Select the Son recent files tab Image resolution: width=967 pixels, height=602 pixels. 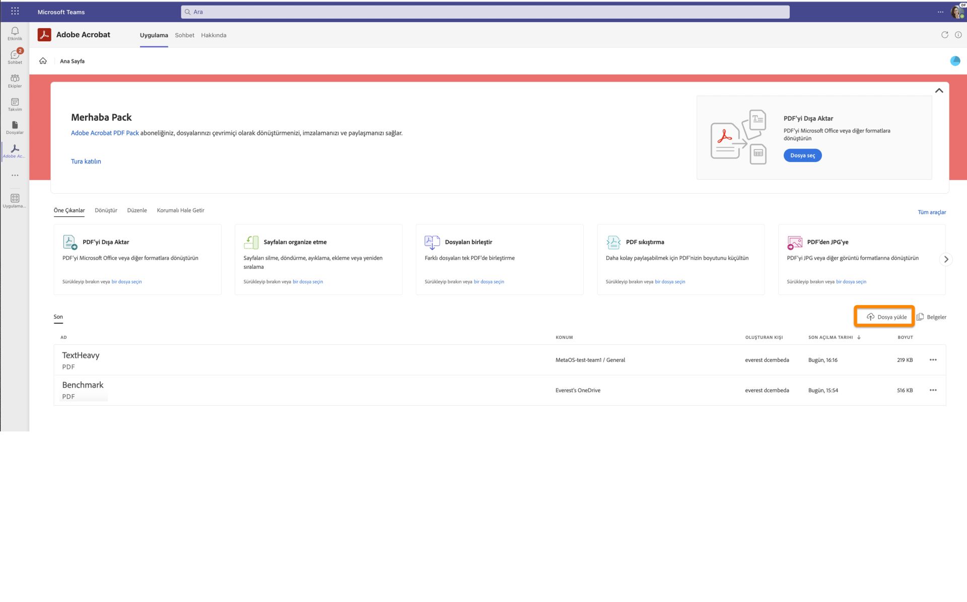58,317
